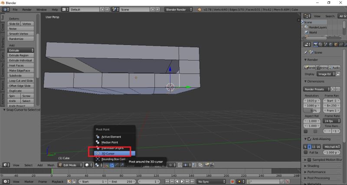Image resolution: width=347 pixels, height=185 pixels.
Task: Click the Randomize button
Action: pyautogui.click(x=20, y=39)
